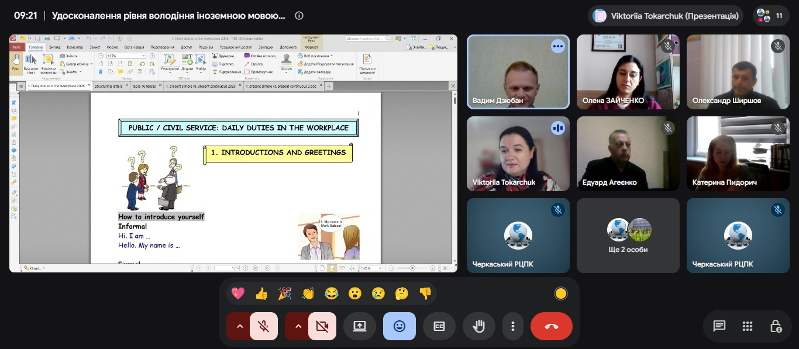The image size is (799, 349).
Task: Pick the Стрілка arrow annotation tool
Action: [253, 64]
